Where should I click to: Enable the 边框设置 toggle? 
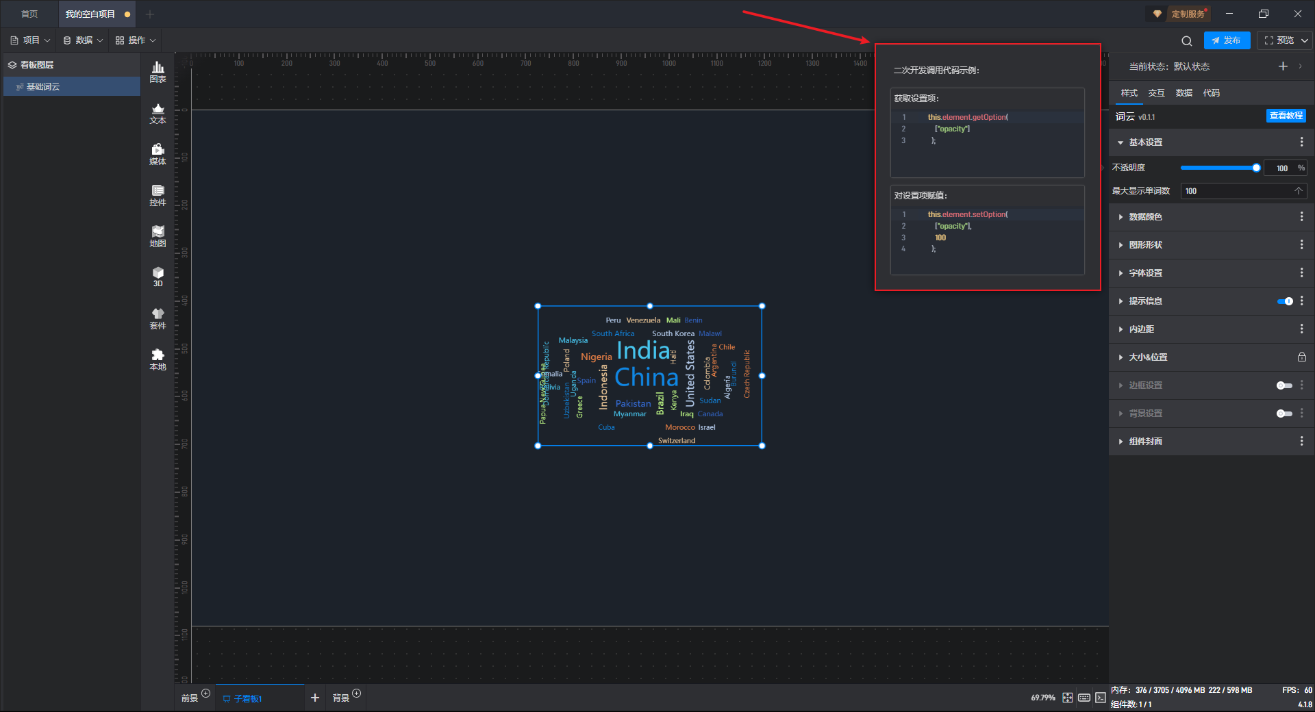(x=1284, y=385)
